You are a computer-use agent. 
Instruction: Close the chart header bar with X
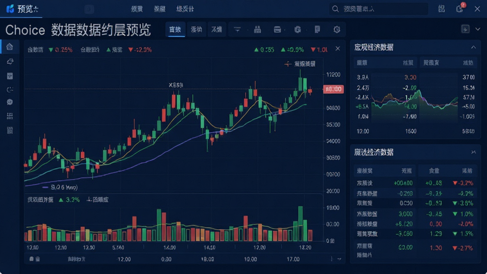tap(338, 49)
